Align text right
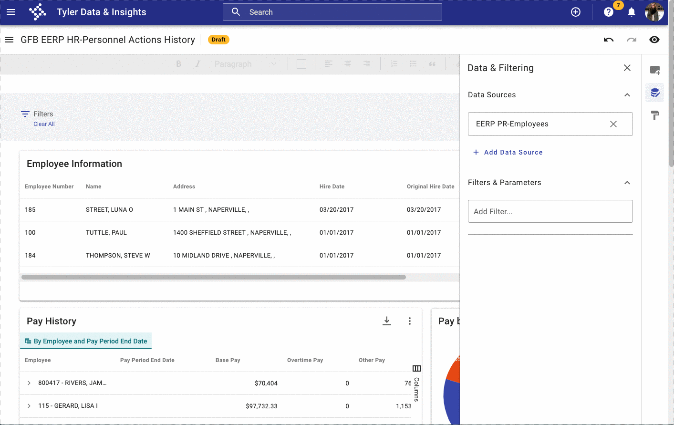 pos(367,64)
